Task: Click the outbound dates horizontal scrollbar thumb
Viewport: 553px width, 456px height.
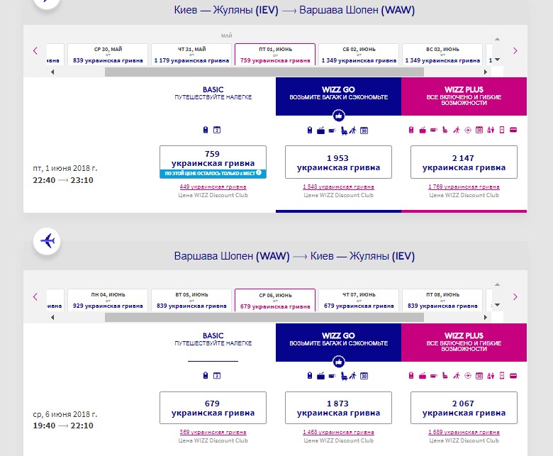Action: [x=264, y=72]
